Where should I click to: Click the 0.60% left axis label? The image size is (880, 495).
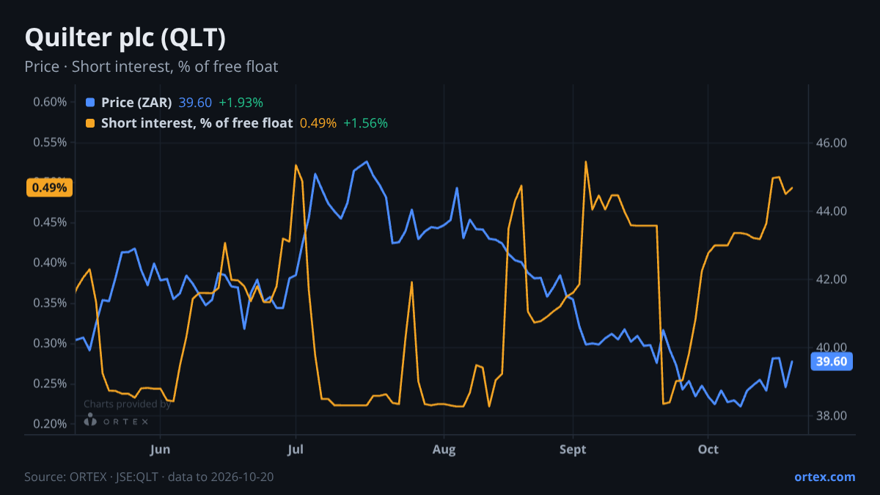pyautogui.click(x=50, y=102)
